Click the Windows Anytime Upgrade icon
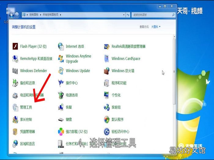The image size is (214, 160). [x=61, y=59]
